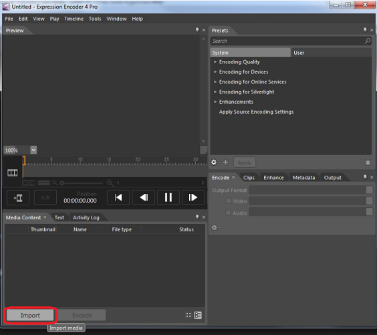Pin the Preview panel
This screenshot has width=377, height=335.
[x=197, y=30]
